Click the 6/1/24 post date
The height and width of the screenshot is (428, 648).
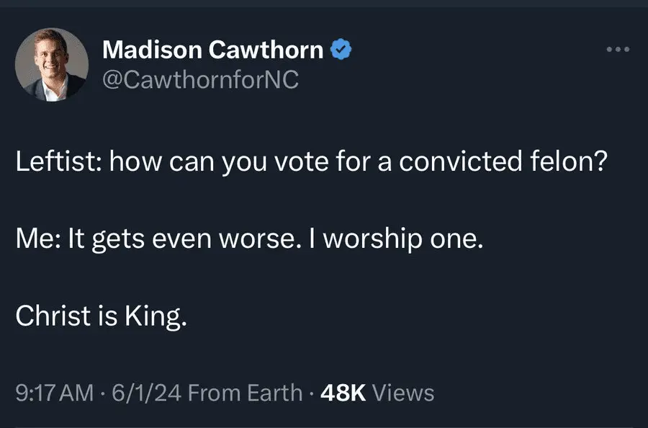pos(144,393)
